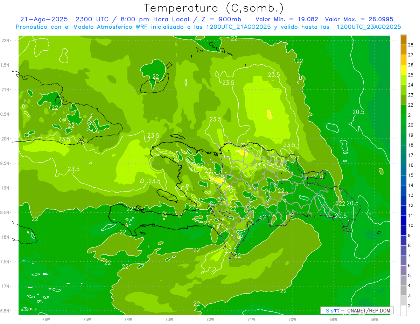Screen dimensions: 420x324
Task: Click the "Temperatura (C,somb.)" title
Action: [x=214, y=8]
